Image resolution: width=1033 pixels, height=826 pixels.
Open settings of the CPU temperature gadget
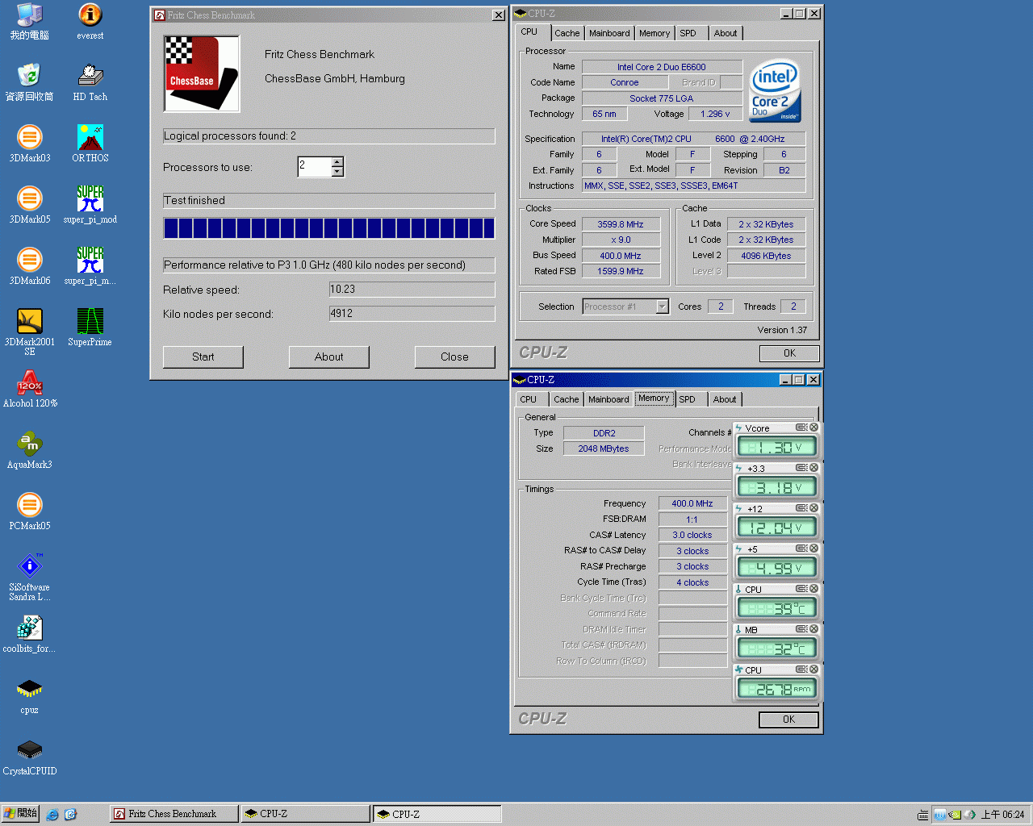coord(801,589)
